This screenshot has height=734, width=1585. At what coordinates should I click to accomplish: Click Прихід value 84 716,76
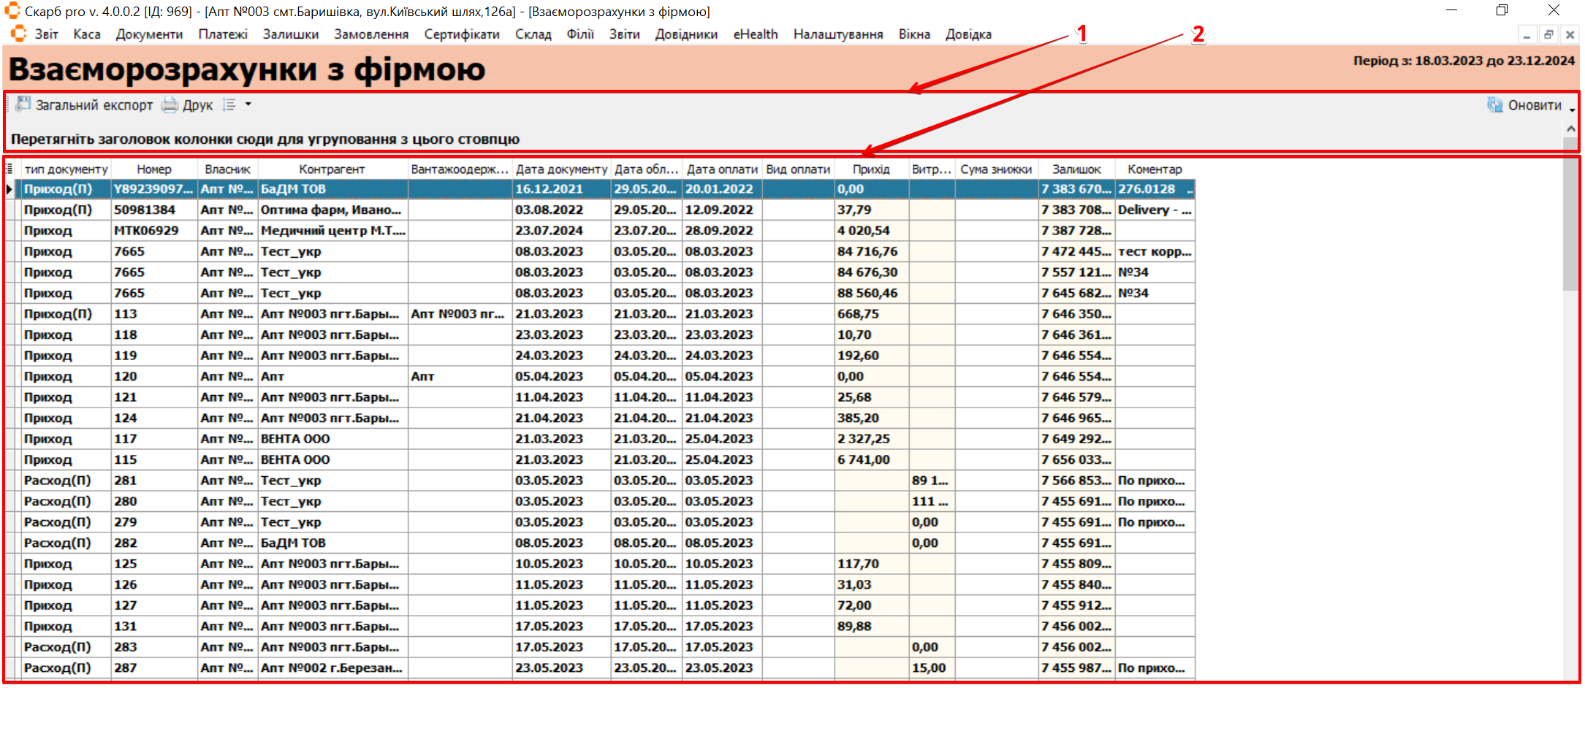pyautogui.click(x=871, y=251)
